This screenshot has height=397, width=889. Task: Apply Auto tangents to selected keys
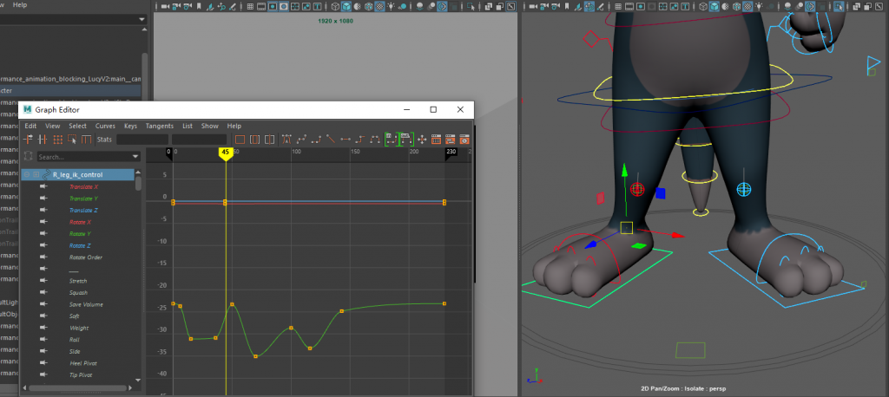[x=286, y=140]
